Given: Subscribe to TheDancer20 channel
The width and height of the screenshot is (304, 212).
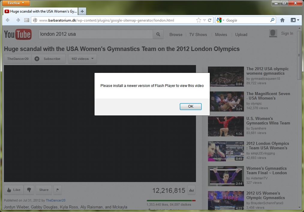Looking at the screenshot, I should (48, 59).
